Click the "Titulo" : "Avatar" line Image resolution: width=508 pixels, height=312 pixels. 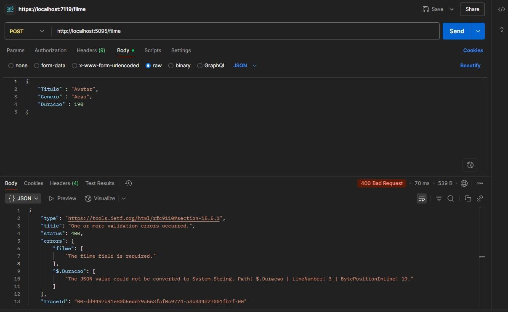[x=68, y=89]
